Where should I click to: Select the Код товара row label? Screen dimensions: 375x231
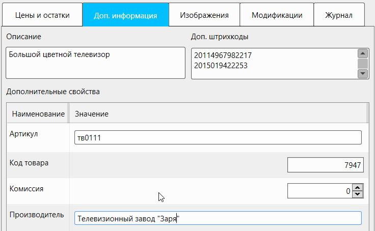pyautogui.click(x=29, y=163)
